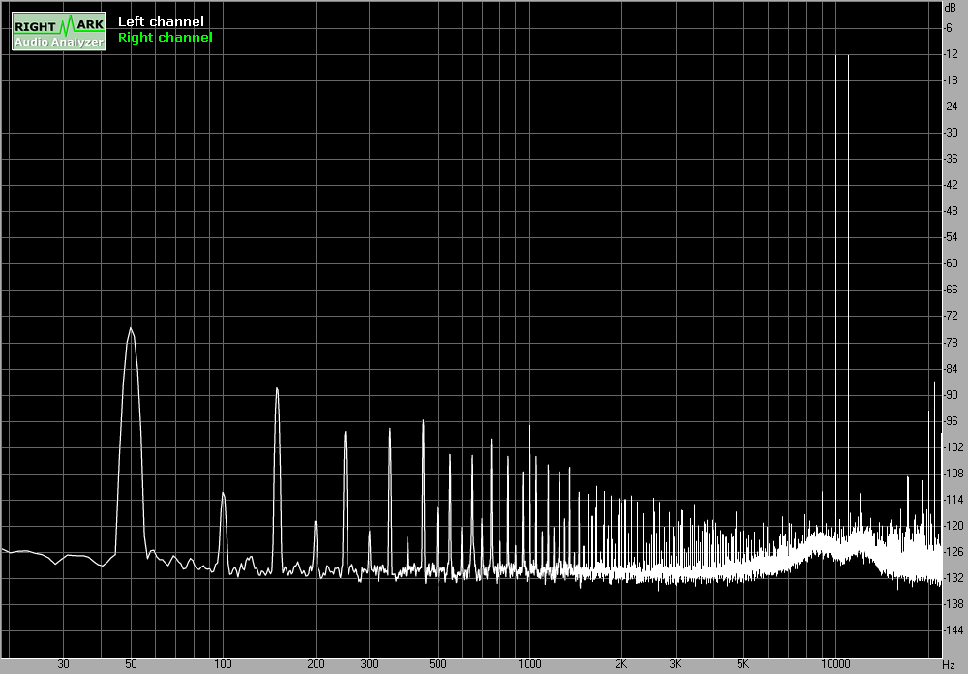Click the "100" frequency axis label
968x674 pixels.
[x=223, y=664]
